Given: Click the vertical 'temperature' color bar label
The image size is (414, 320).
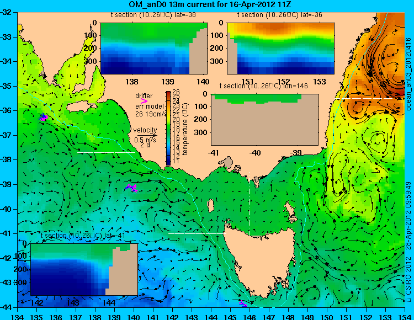Looking at the screenshot, I should (185, 129).
